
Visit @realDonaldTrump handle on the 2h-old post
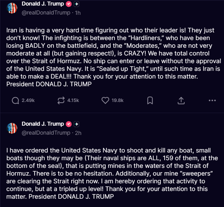pos(46,133)
